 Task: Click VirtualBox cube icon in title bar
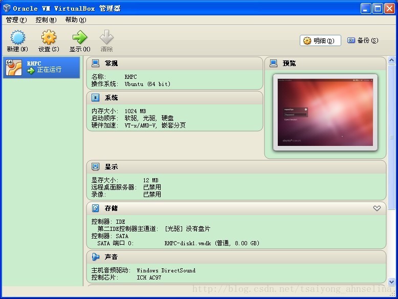[7, 8]
